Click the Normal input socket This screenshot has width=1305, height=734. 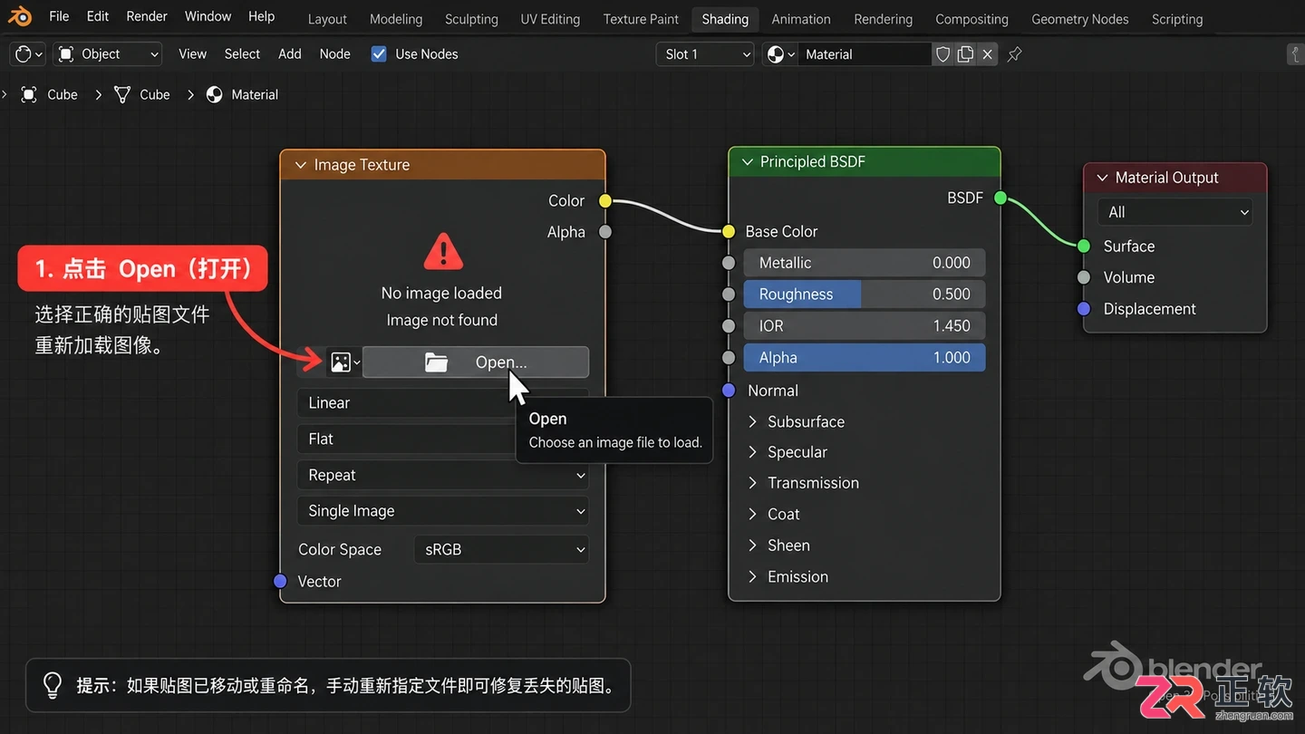click(x=729, y=391)
